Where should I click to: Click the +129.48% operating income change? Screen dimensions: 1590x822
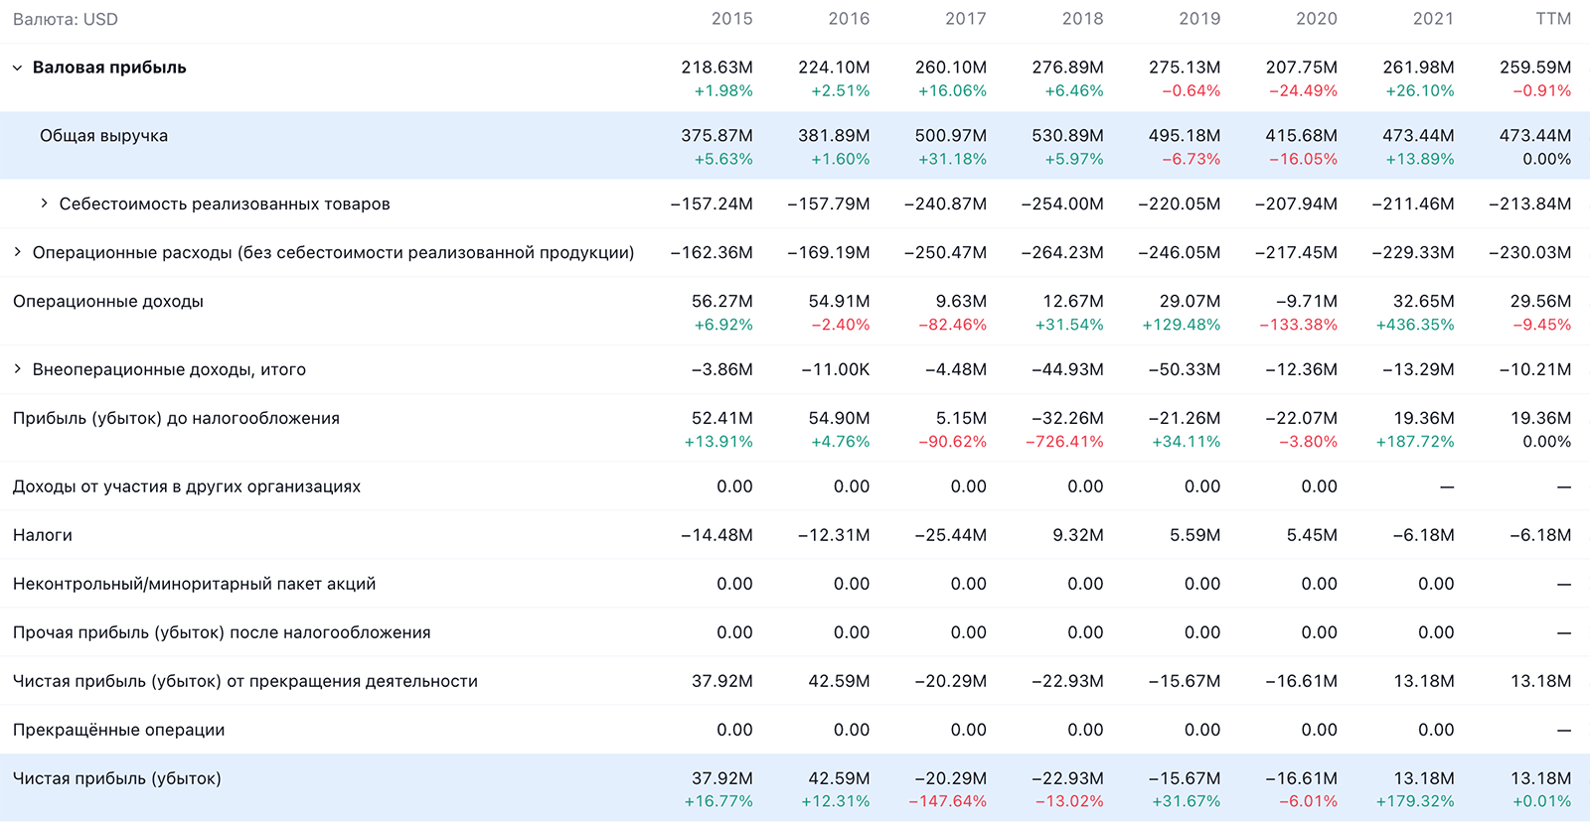pos(1182,325)
